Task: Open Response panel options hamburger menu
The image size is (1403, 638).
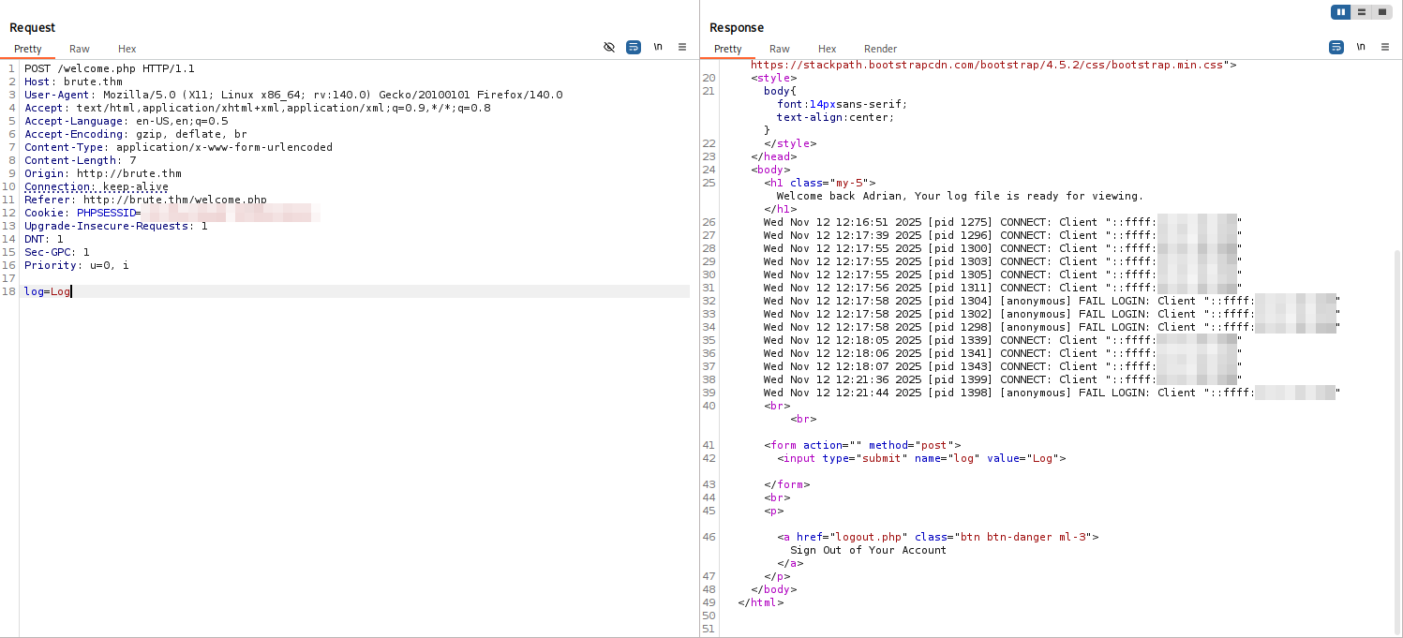Action: 1385,47
